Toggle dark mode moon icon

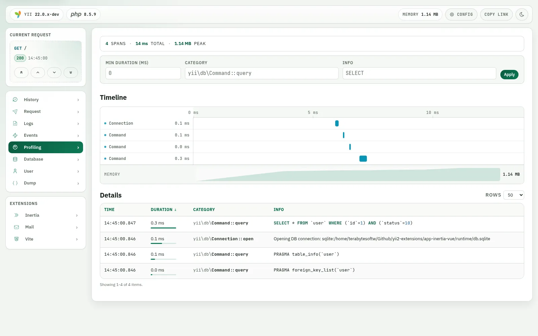(522, 14)
